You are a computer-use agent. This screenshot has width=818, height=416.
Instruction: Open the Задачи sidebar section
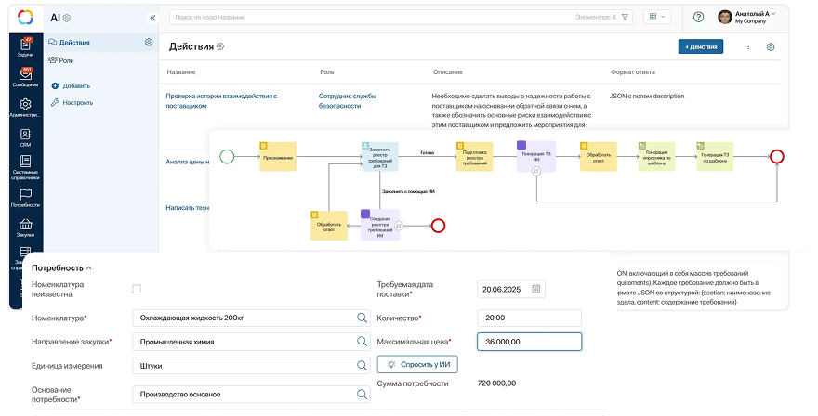[x=25, y=47]
